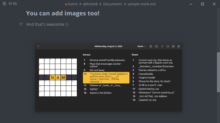Click the paragraph marker icon beside the text
Screen dimensions: 220x123
[21, 24]
